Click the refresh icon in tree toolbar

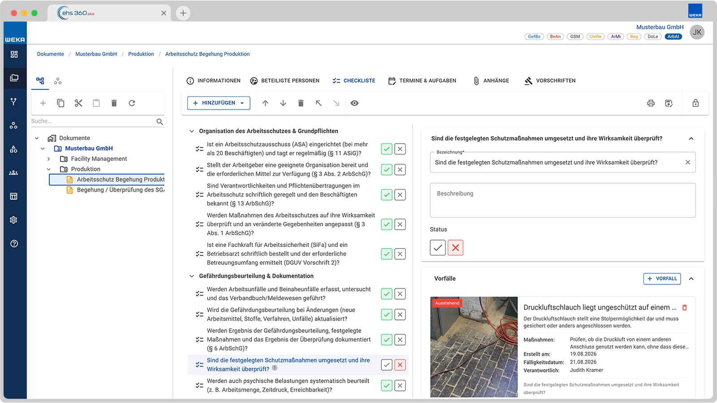pyautogui.click(x=132, y=103)
